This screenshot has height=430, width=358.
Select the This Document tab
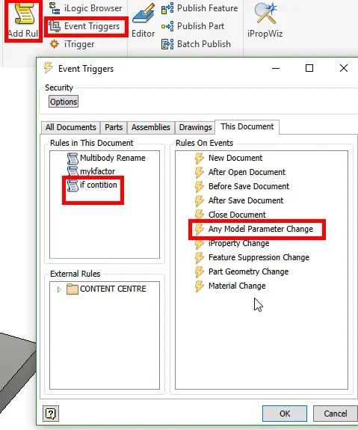coord(247,126)
